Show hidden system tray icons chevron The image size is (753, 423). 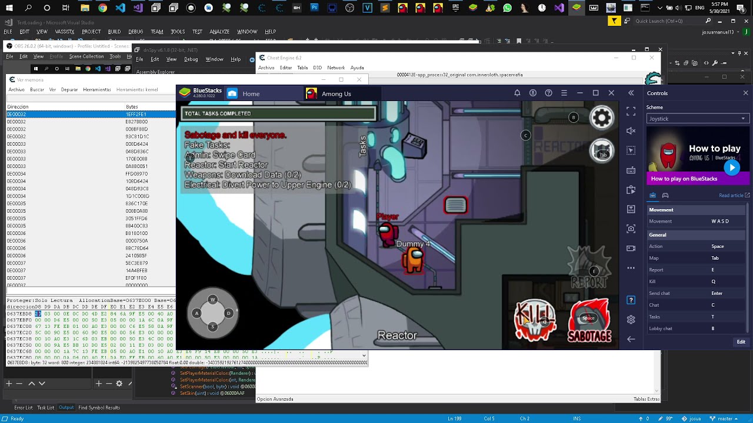(660, 8)
